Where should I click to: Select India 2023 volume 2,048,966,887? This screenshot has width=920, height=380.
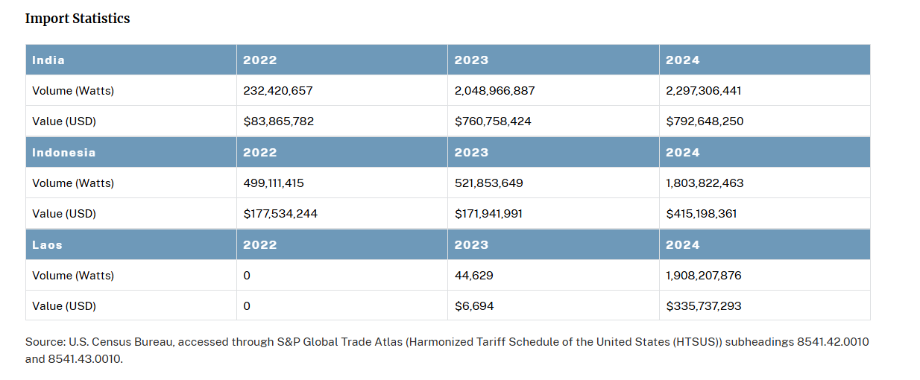pos(495,91)
